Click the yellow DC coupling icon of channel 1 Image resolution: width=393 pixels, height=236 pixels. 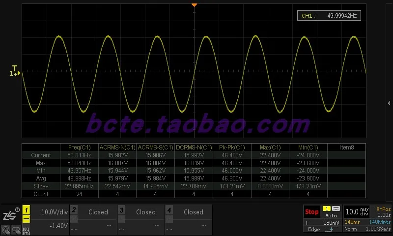(27, 220)
